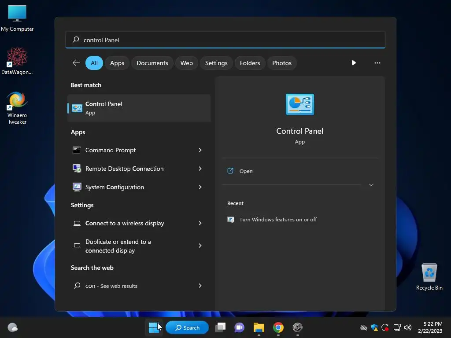Click the web search magnifier for con
The height and width of the screenshot is (338, 451).
click(x=77, y=285)
